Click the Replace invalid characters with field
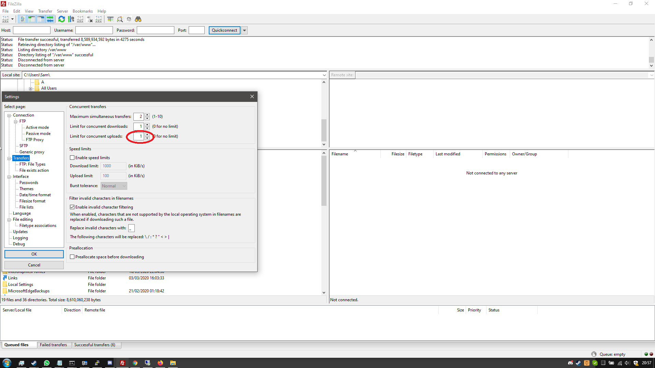655x368 pixels. pos(131,228)
